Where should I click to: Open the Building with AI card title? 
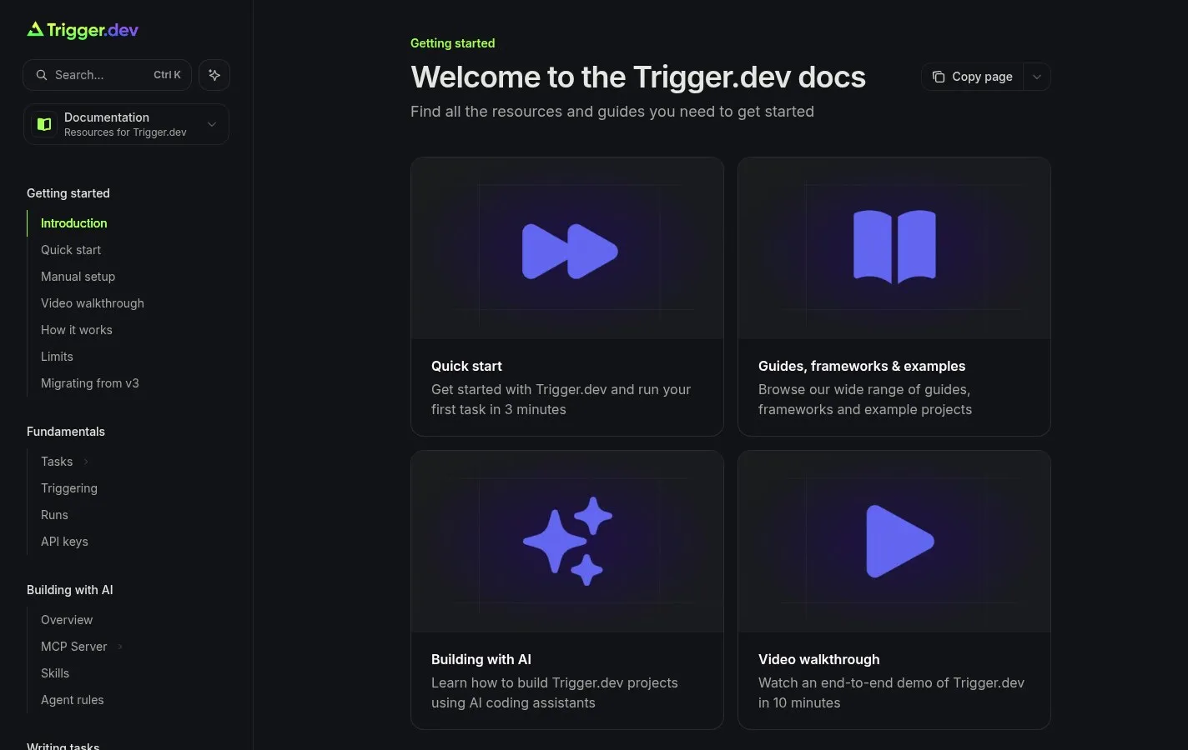[x=481, y=659]
